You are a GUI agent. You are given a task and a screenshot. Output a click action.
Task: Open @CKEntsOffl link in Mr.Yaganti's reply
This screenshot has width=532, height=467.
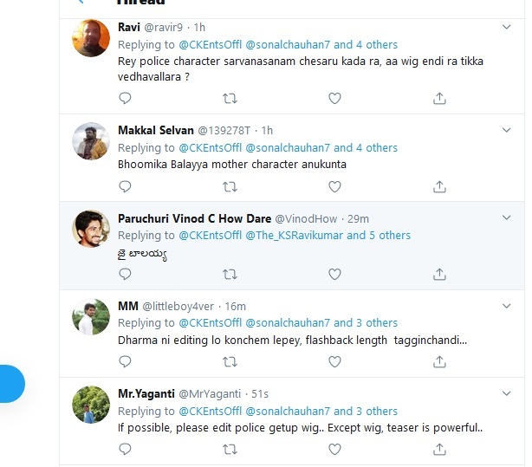click(x=210, y=412)
